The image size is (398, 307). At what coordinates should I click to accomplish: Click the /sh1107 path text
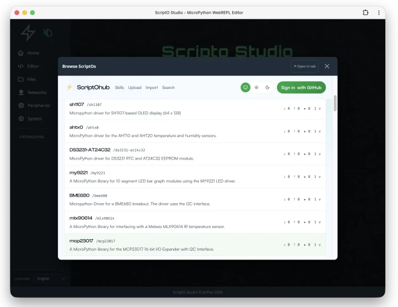(x=94, y=105)
